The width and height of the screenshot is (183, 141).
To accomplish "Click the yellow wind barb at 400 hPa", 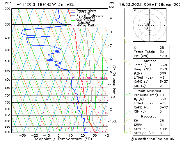I will (x=125, y=41).
